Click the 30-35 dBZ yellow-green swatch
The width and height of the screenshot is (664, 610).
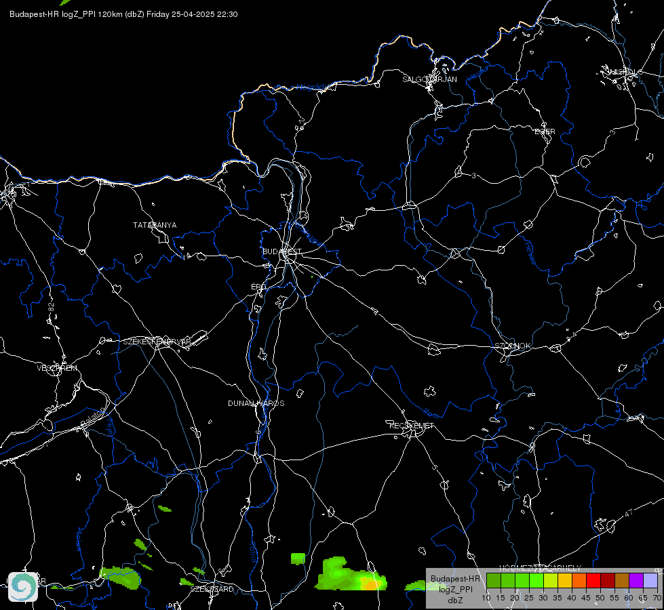point(551,580)
